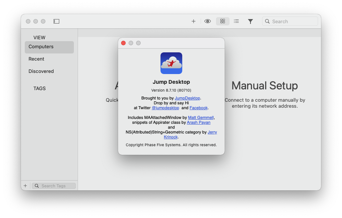Minimize the main Jump Desktop window
The height and width of the screenshot is (218, 342).
pos(36,21)
